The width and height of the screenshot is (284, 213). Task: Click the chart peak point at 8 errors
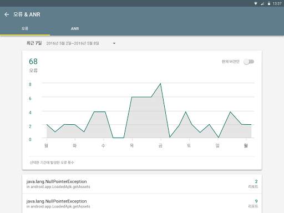coord(160,84)
